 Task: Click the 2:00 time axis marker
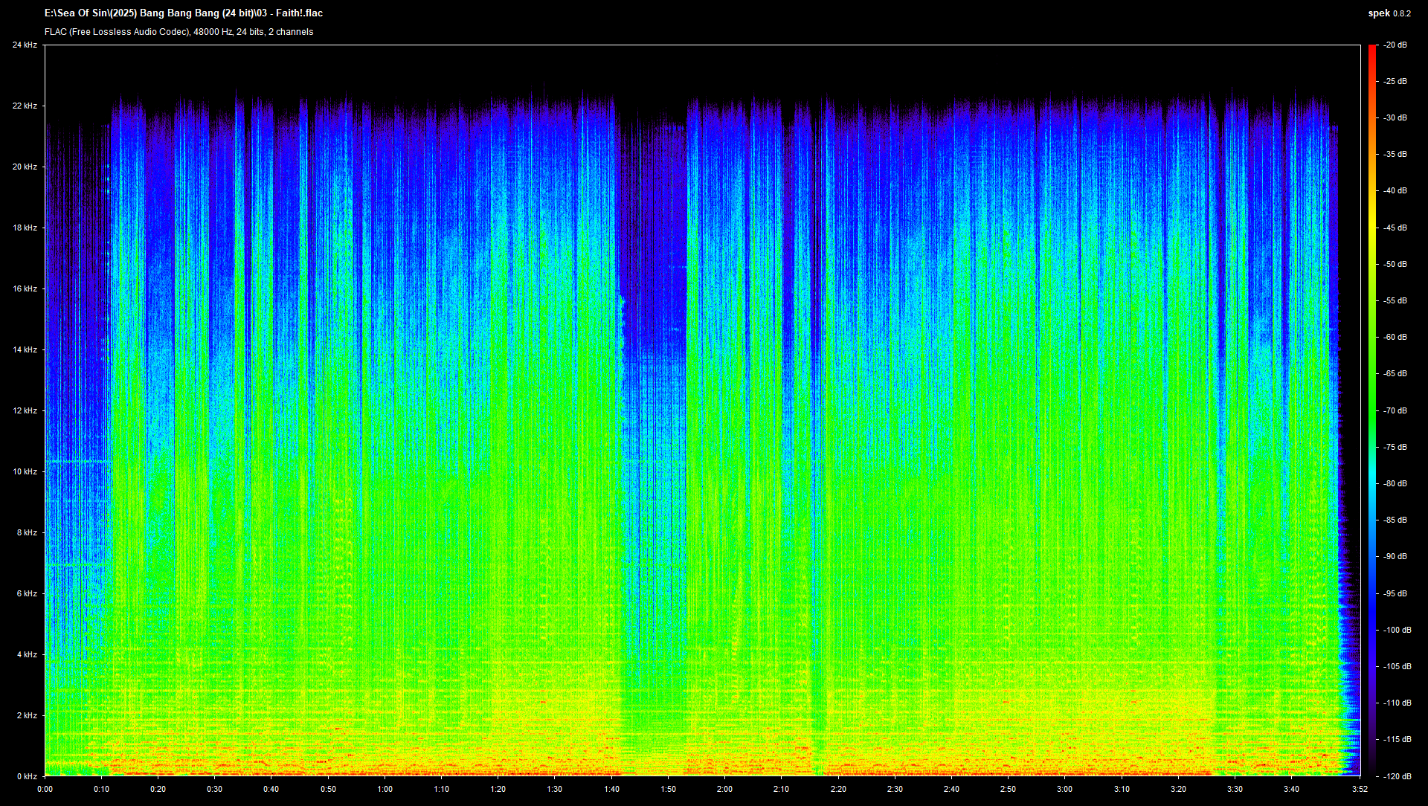click(724, 790)
